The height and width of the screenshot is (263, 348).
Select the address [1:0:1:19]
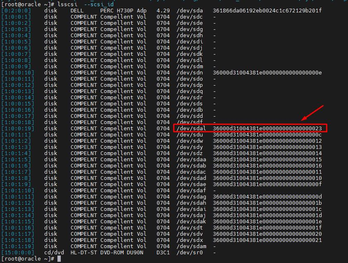(18, 246)
